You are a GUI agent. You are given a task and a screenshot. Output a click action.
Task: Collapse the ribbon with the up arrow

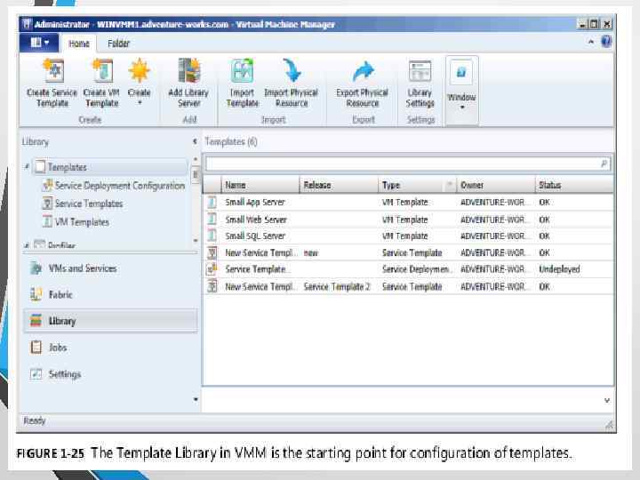coord(591,41)
